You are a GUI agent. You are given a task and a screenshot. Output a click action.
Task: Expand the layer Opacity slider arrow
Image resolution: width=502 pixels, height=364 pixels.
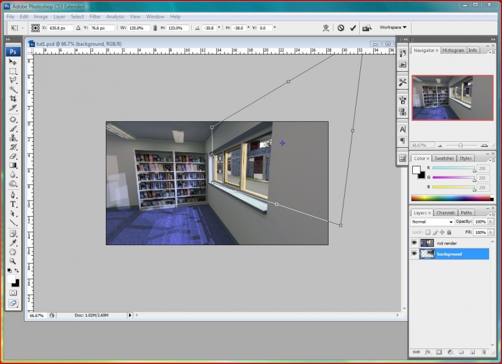click(490, 222)
